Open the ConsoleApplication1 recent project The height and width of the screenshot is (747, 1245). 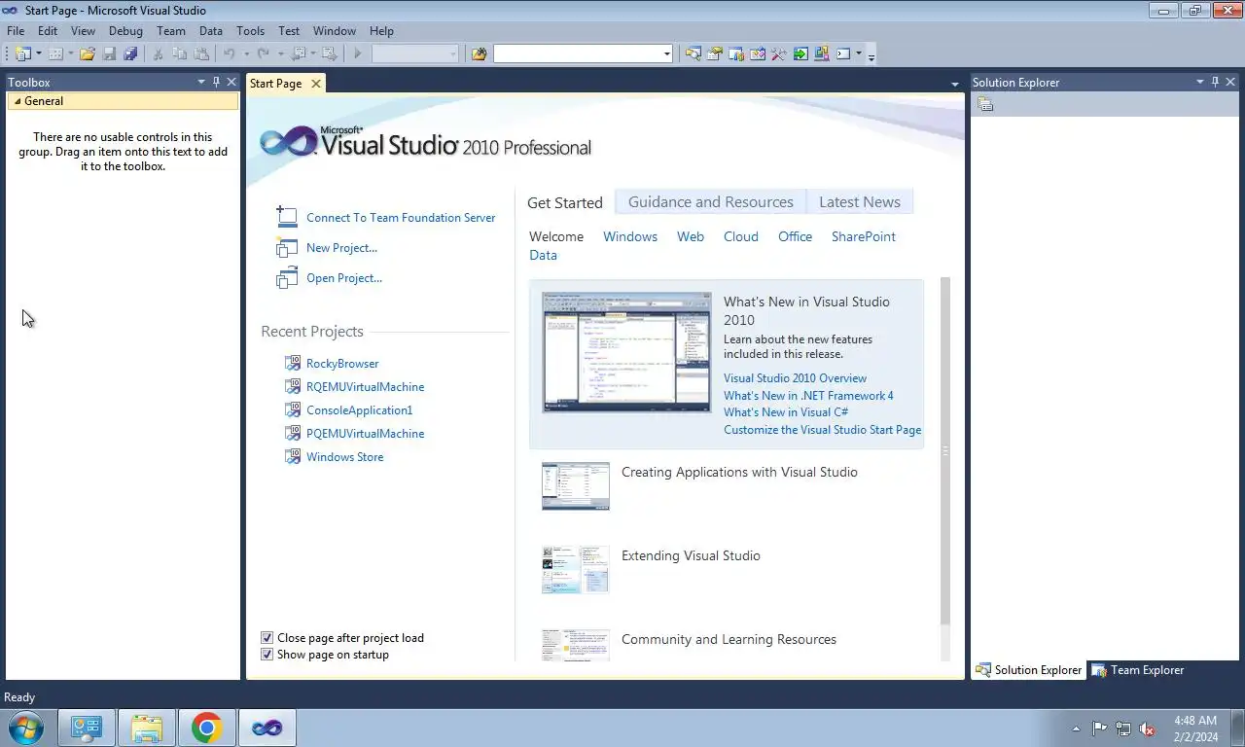(359, 410)
